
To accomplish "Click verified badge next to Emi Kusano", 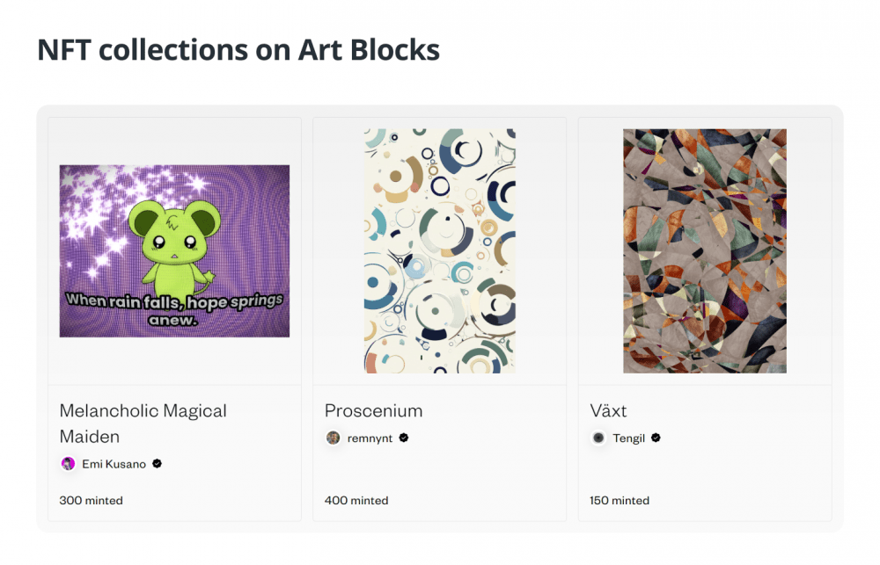I will [x=158, y=464].
